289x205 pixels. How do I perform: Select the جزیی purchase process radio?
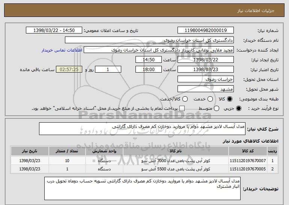(238, 108)
